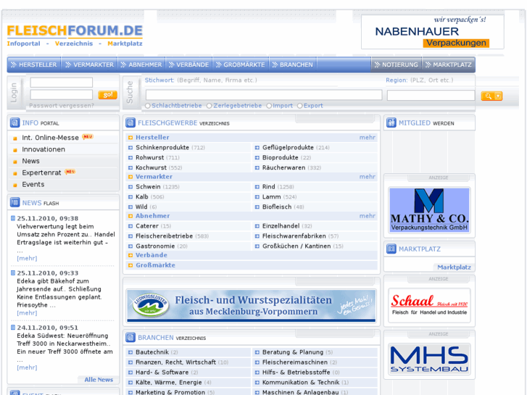527x395 pixels.
Task: Show mehr in Vermarkter row
Action: [368, 177]
